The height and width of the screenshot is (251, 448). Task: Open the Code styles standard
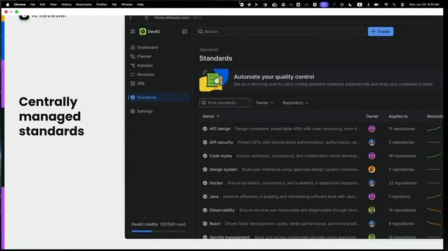(x=221, y=156)
